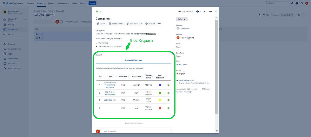Open the To Do status dropdown
This screenshot has width=311, height=137.
182,19
